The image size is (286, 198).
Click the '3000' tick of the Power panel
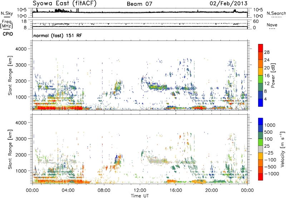coord(21,65)
